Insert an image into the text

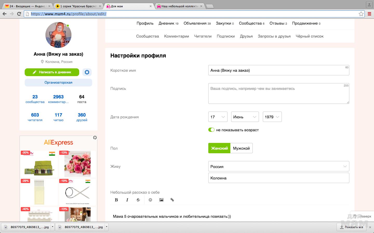tap(161, 200)
